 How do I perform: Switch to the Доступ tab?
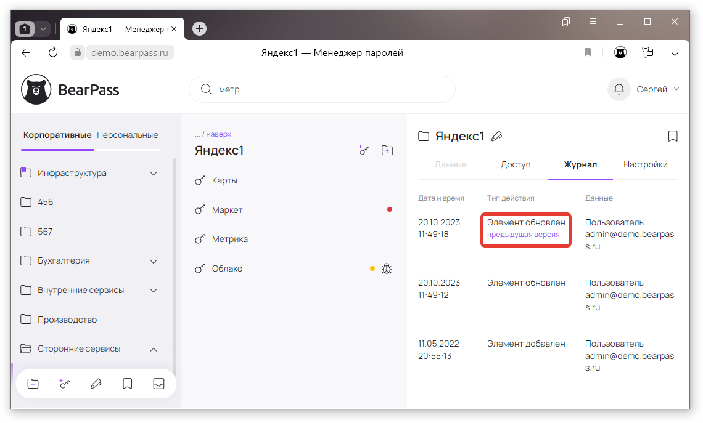click(x=516, y=164)
